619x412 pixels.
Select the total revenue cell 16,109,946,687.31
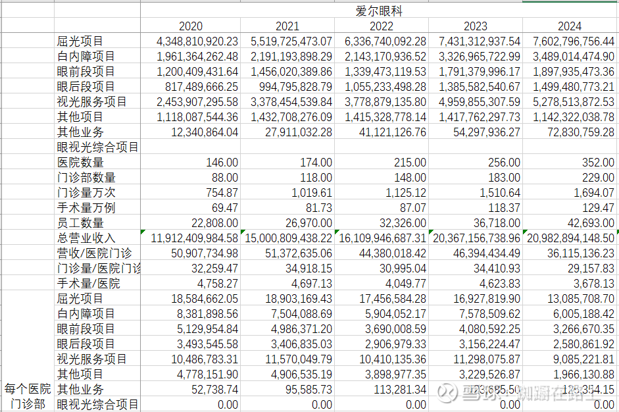(382, 238)
